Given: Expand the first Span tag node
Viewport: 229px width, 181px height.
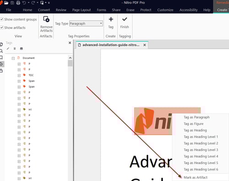Looking at the screenshot, I should click(x=19, y=81).
